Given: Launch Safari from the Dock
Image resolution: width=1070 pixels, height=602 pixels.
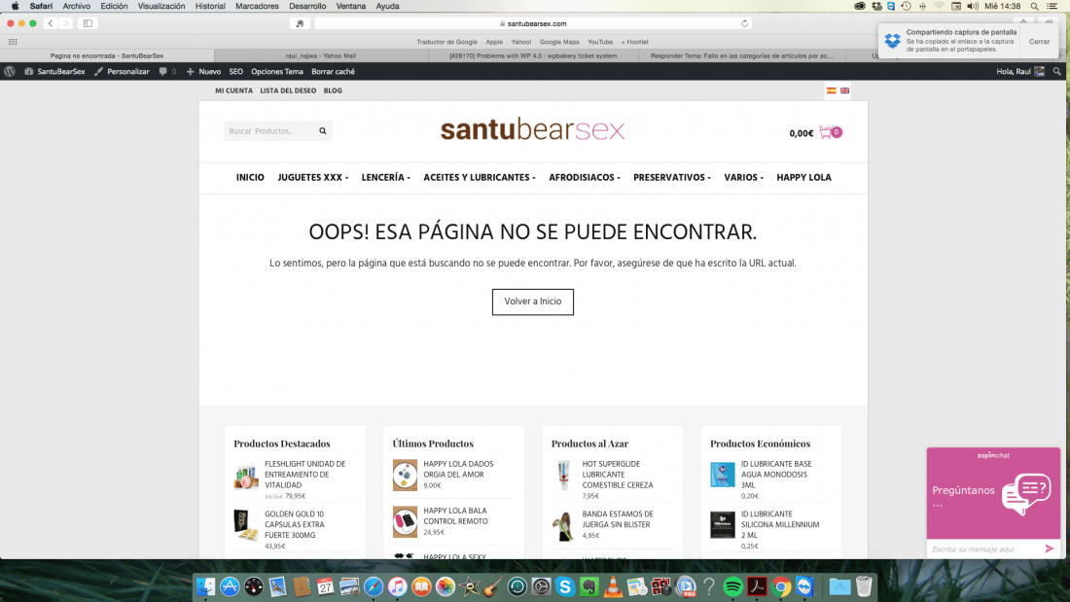Looking at the screenshot, I should (x=374, y=586).
